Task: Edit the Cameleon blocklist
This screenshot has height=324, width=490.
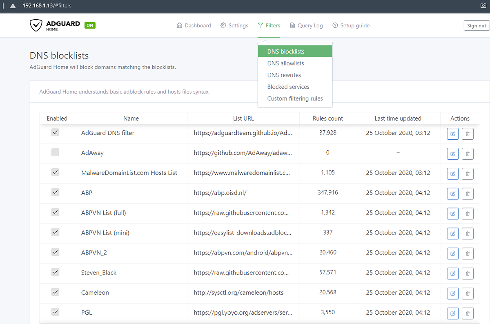Action: 452,293
